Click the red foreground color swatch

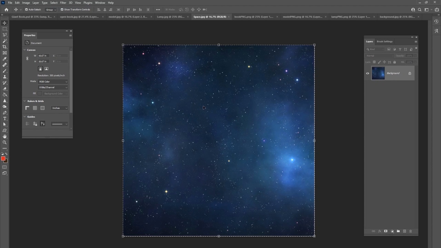[x=3, y=158]
